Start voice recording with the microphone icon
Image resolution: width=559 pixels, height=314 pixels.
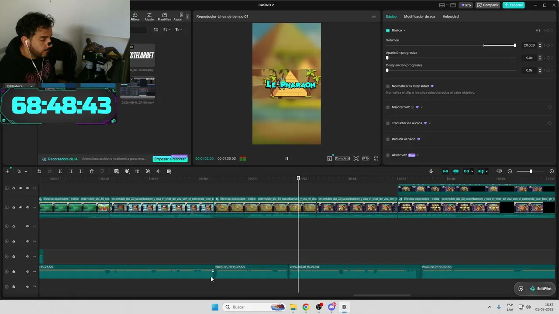tap(431, 171)
